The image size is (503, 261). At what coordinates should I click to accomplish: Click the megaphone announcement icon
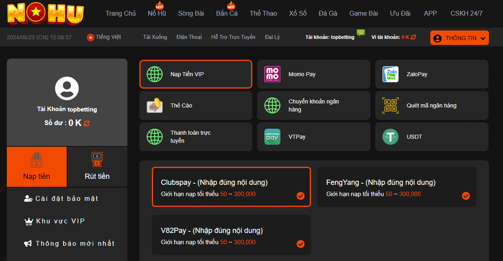[x=28, y=244]
